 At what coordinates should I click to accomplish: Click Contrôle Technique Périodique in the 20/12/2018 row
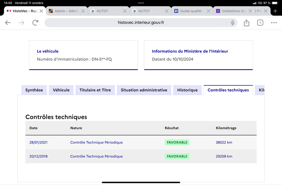click(96, 156)
